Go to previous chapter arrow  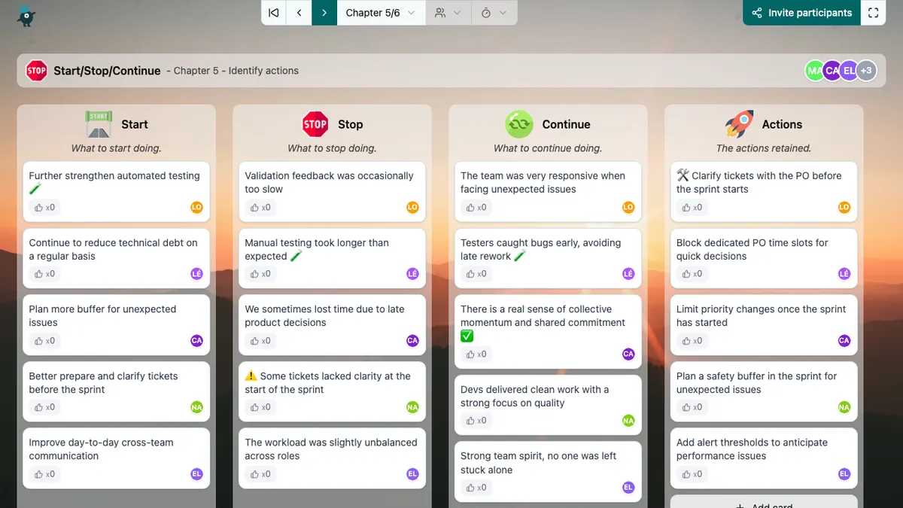[299, 13]
